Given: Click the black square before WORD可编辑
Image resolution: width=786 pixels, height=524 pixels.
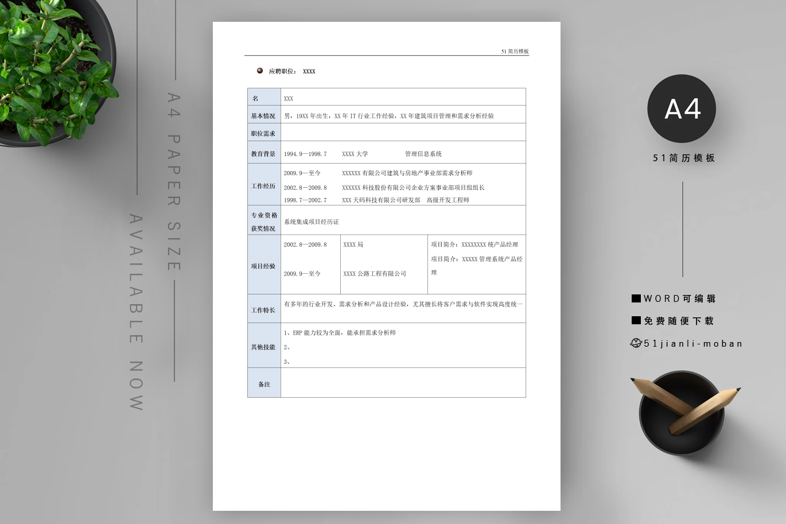Looking at the screenshot, I should pyautogui.click(x=636, y=298).
